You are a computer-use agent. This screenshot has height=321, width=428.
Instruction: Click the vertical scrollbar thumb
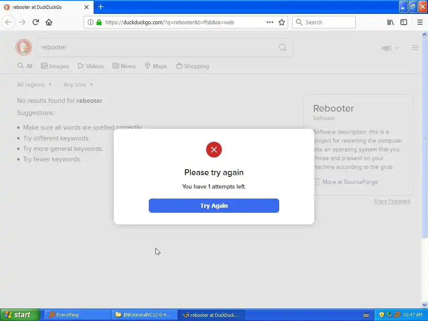tap(425, 138)
